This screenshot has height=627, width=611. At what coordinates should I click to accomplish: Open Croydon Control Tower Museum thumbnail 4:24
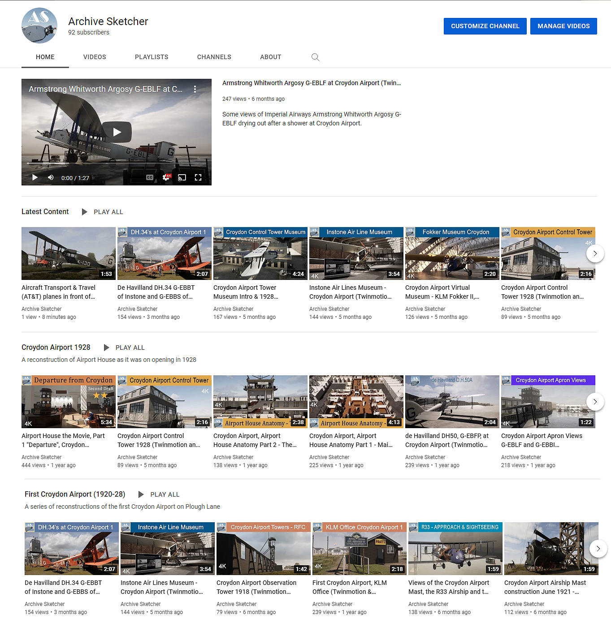(x=260, y=253)
